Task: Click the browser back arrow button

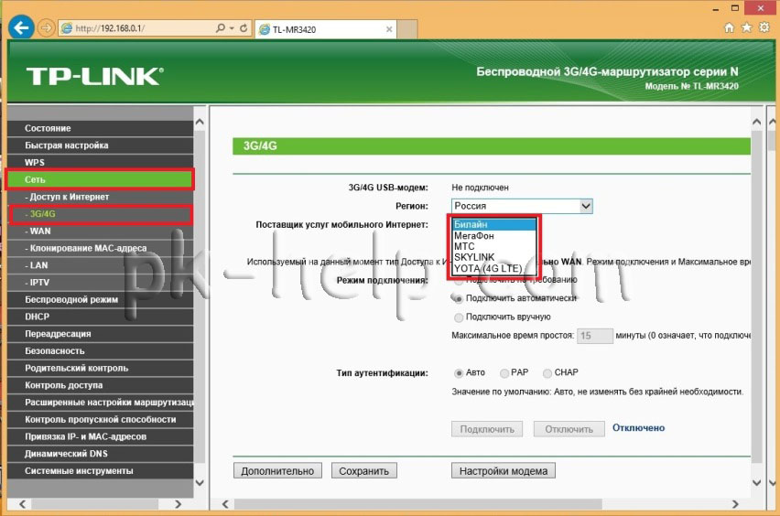Action: (21, 27)
